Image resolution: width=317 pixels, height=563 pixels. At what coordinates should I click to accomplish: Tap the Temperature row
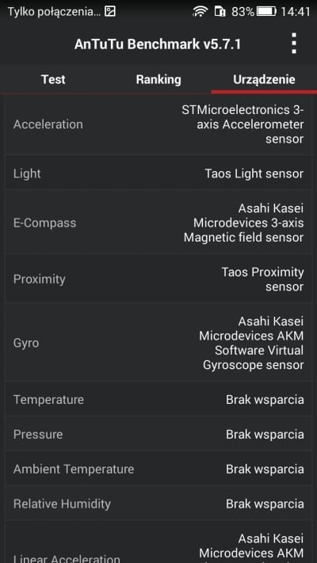[158, 399]
